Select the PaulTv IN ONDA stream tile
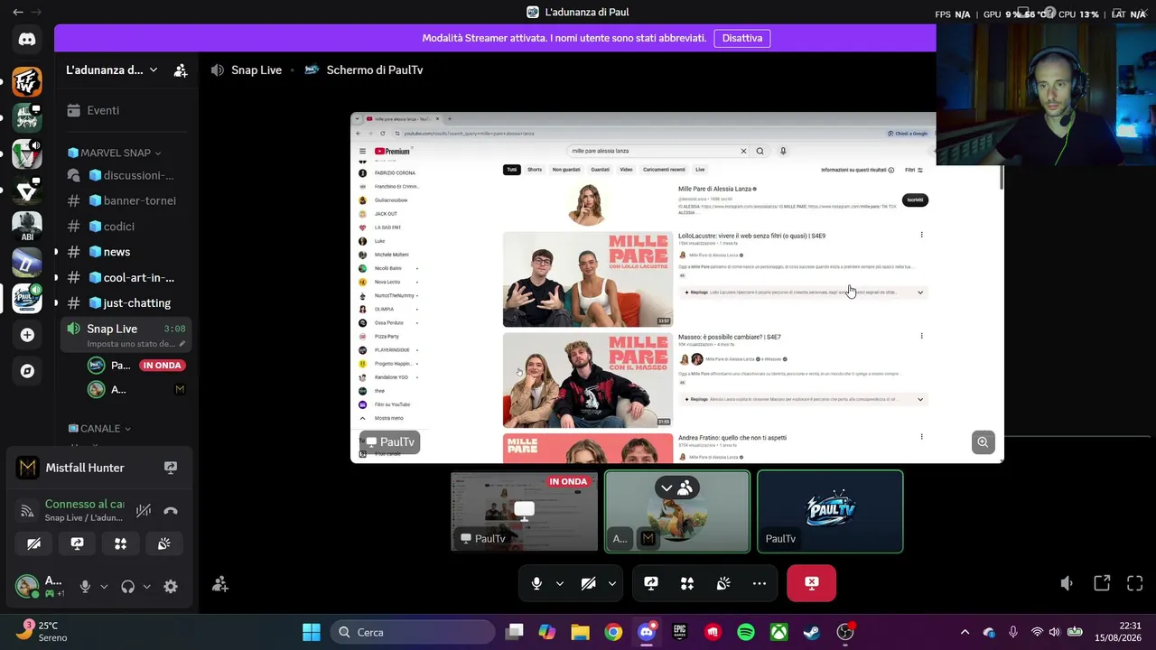 click(525, 511)
